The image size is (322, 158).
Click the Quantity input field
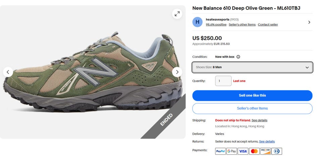point(223,81)
